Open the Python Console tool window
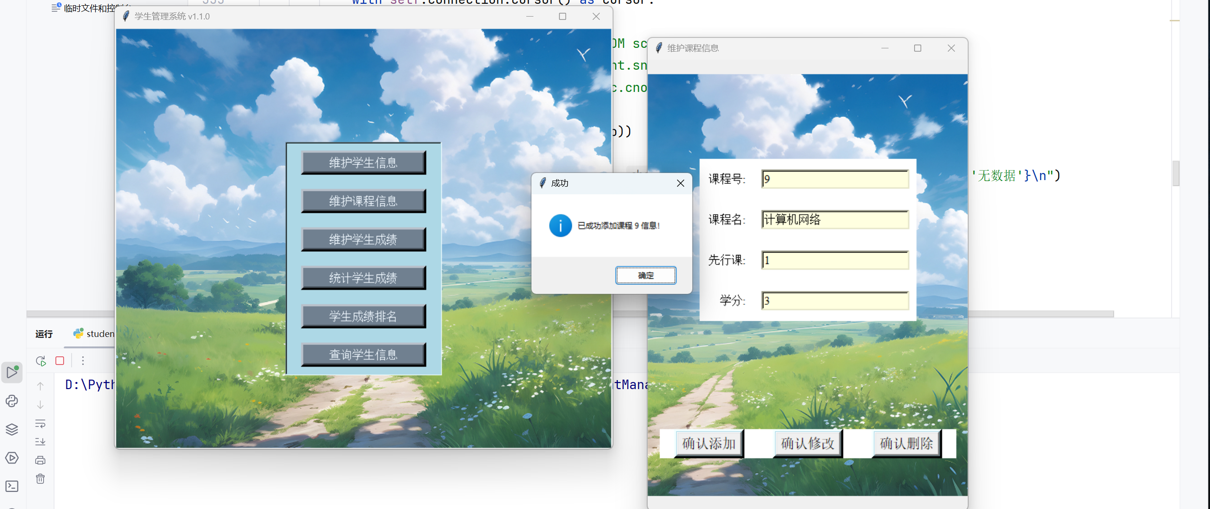1210x509 pixels. coord(12,401)
